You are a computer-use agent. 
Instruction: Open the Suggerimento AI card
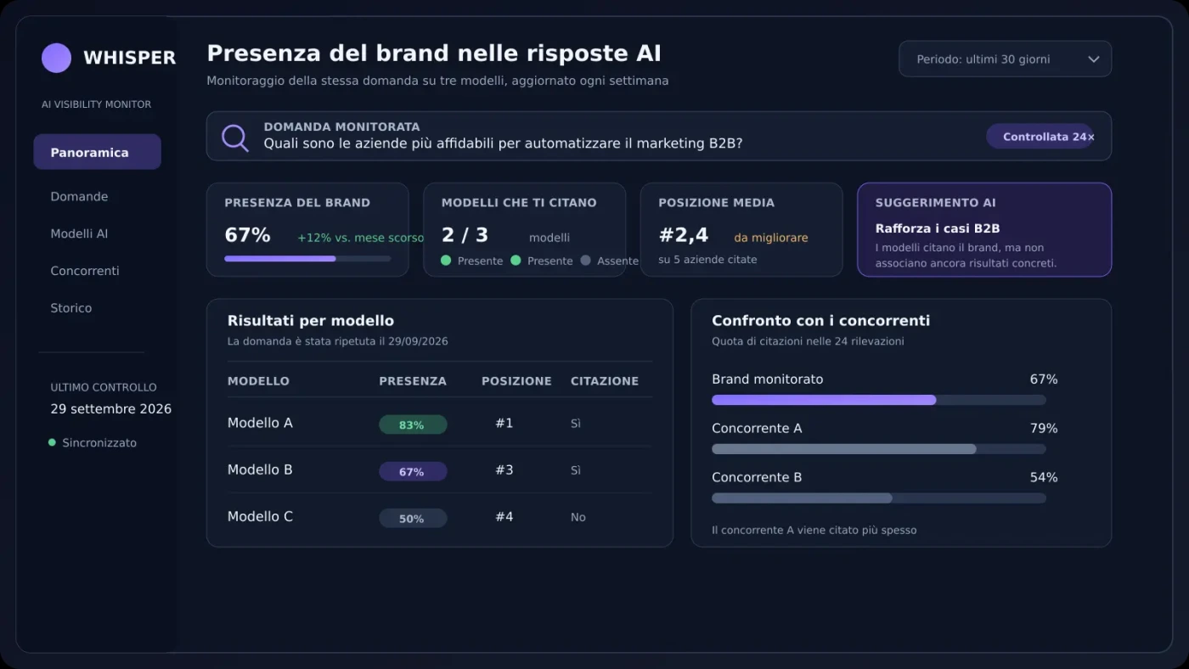984,229
